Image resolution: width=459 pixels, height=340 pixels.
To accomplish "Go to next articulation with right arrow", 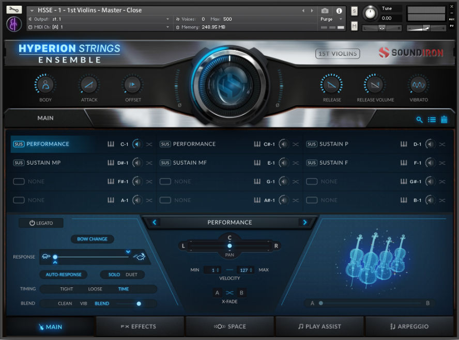I will point(304,222).
